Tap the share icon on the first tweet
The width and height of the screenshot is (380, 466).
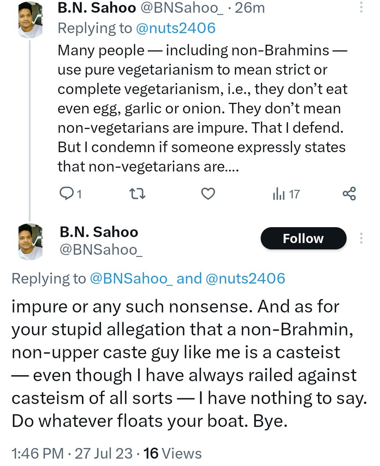349,193
